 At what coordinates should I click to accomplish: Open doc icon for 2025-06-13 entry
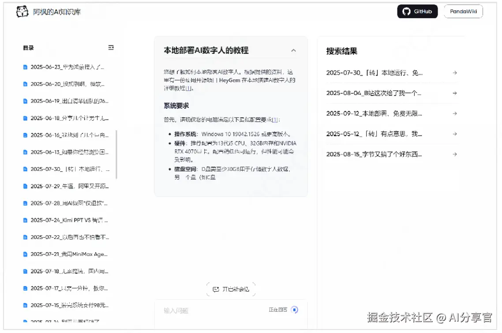coord(25,152)
